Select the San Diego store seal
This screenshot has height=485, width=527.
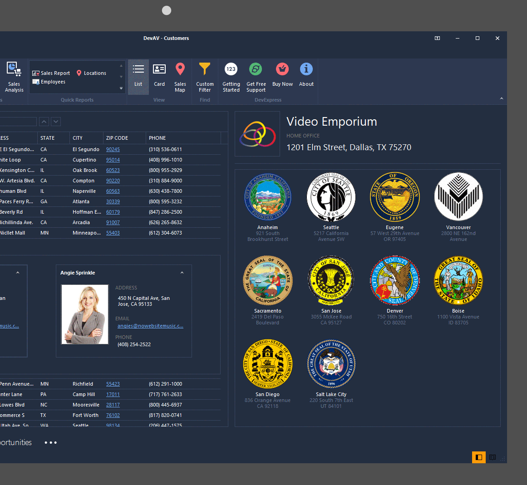tap(267, 364)
